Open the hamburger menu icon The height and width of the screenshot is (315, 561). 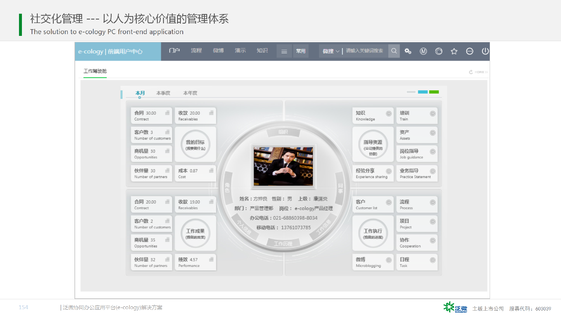284,51
